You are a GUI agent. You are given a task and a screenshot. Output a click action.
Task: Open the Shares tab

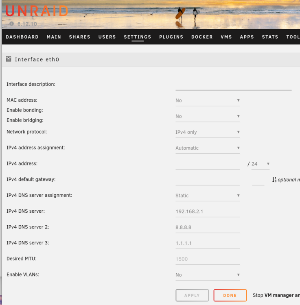click(x=80, y=37)
